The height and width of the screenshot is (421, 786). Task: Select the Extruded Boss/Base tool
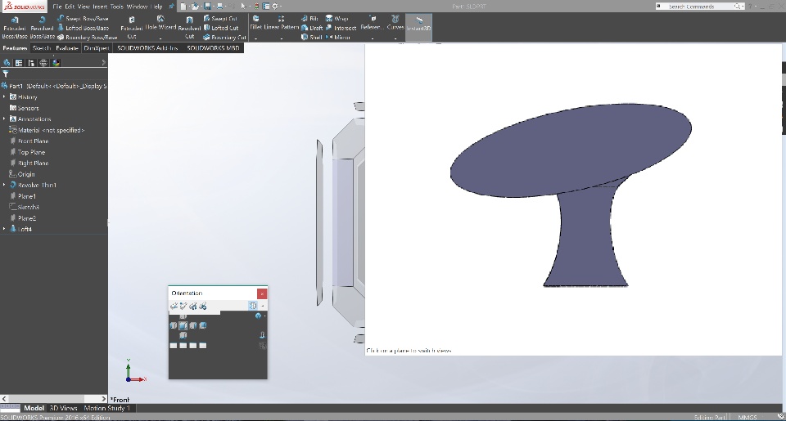tap(15, 28)
